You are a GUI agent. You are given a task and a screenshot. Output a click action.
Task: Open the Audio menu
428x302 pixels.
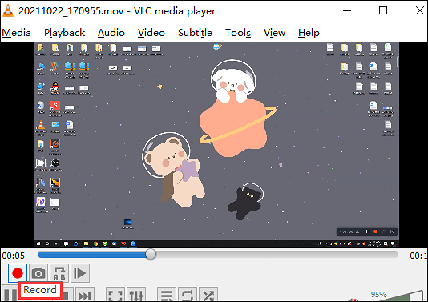tap(111, 33)
